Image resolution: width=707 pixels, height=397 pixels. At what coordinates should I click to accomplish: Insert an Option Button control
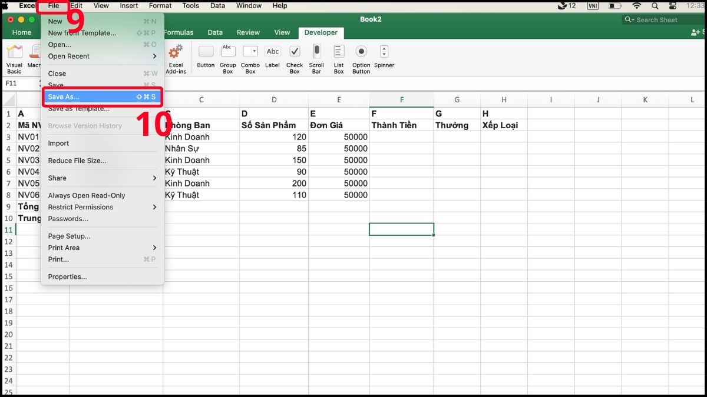361,52
